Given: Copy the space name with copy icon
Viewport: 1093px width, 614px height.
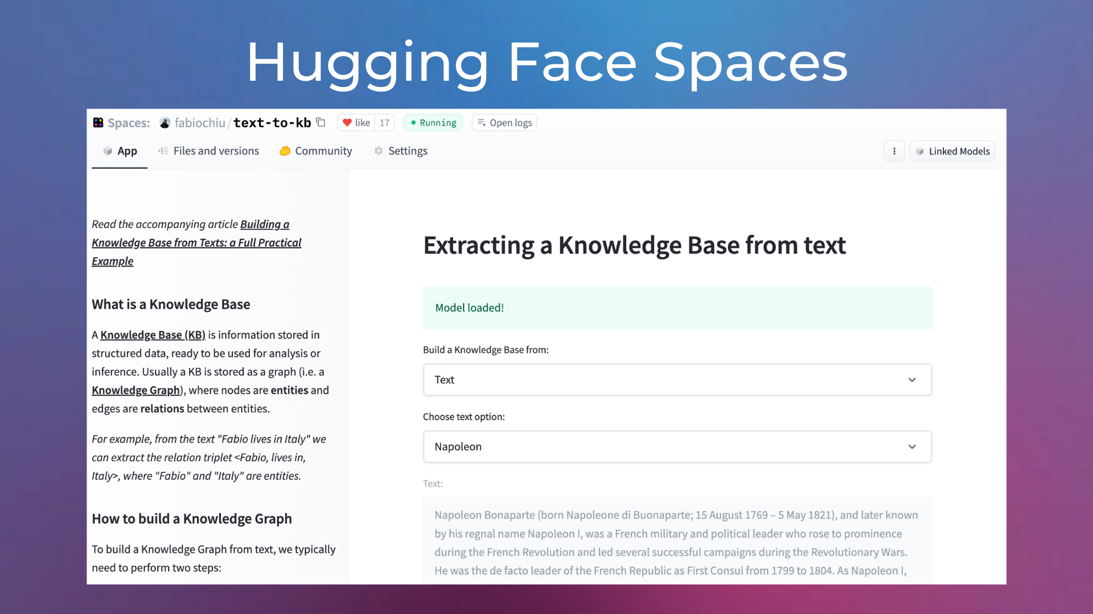Looking at the screenshot, I should [321, 122].
